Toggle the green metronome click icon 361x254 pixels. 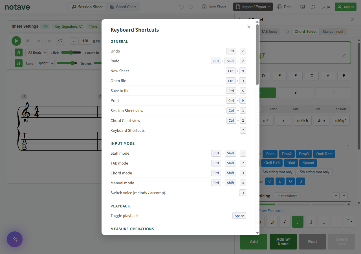(19, 52)
